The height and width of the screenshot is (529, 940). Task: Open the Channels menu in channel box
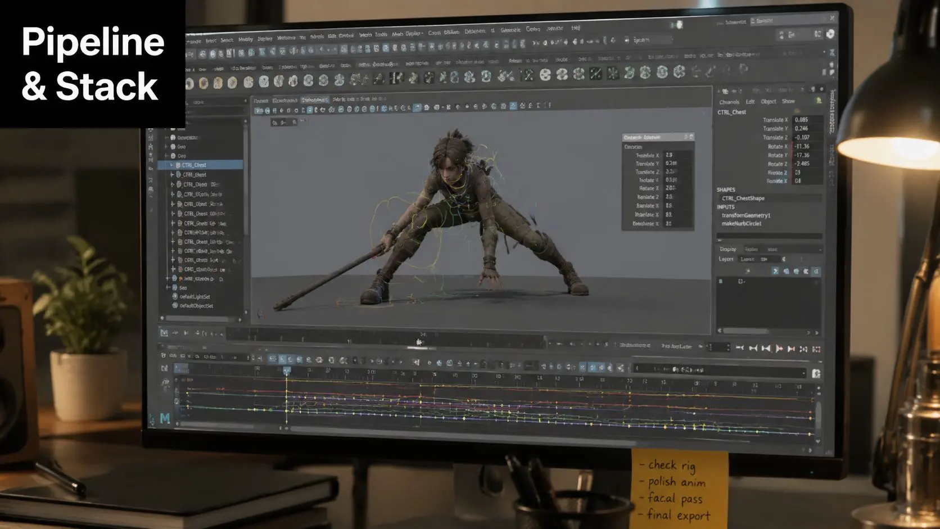coord(729,102)
